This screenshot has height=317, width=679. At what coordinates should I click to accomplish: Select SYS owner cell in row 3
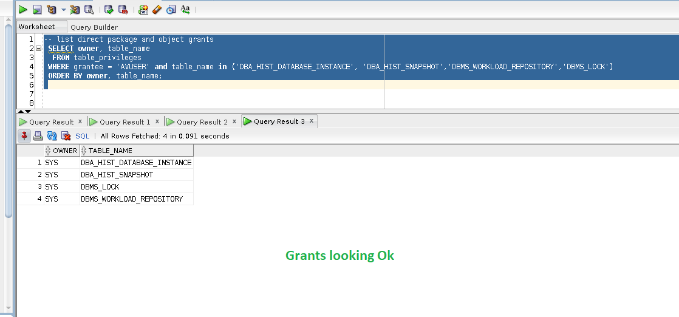click(62, 187)
